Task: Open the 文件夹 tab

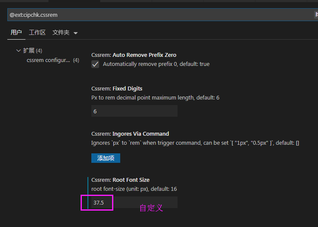Action: [x=61, y=32]
